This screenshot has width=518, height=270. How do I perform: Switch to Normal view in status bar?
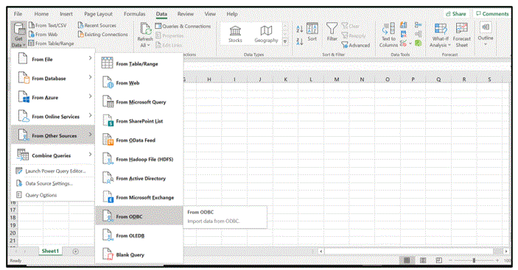click(x=407, y=260)
